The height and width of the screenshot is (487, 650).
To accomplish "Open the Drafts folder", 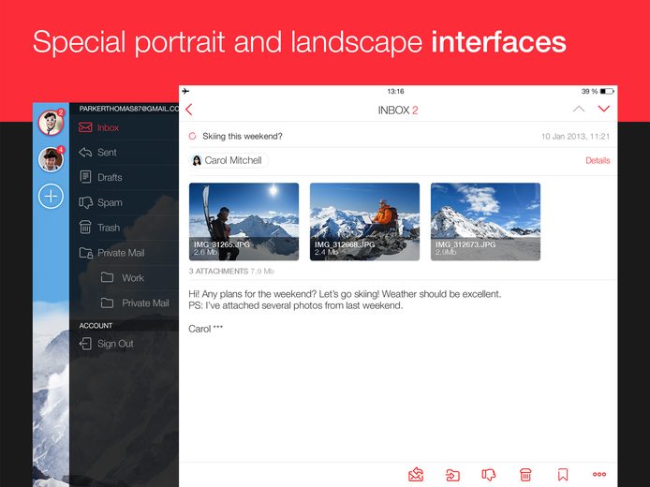I will [124, 177].
